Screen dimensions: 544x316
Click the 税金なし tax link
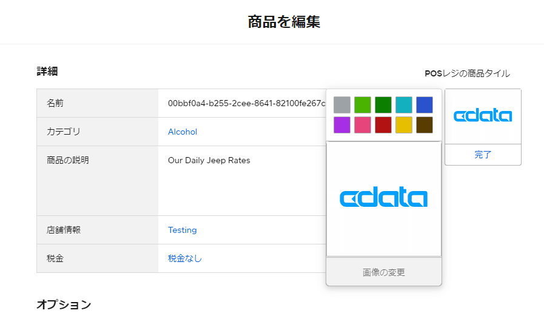coord(185,258)
